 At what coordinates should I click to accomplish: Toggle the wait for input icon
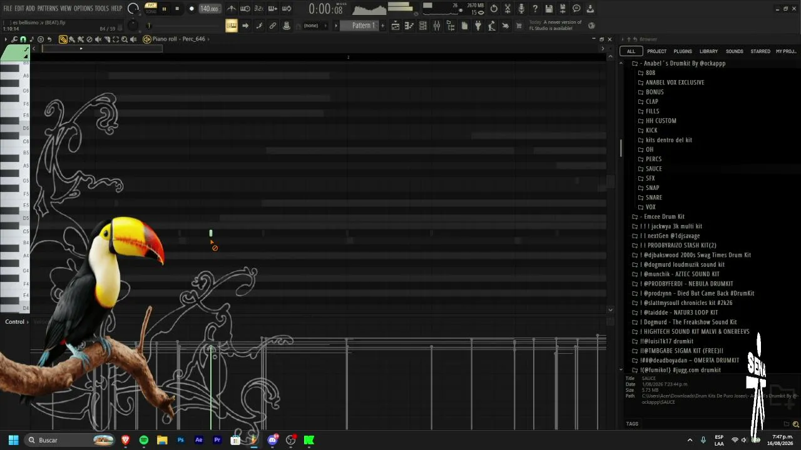click(245, 9)
